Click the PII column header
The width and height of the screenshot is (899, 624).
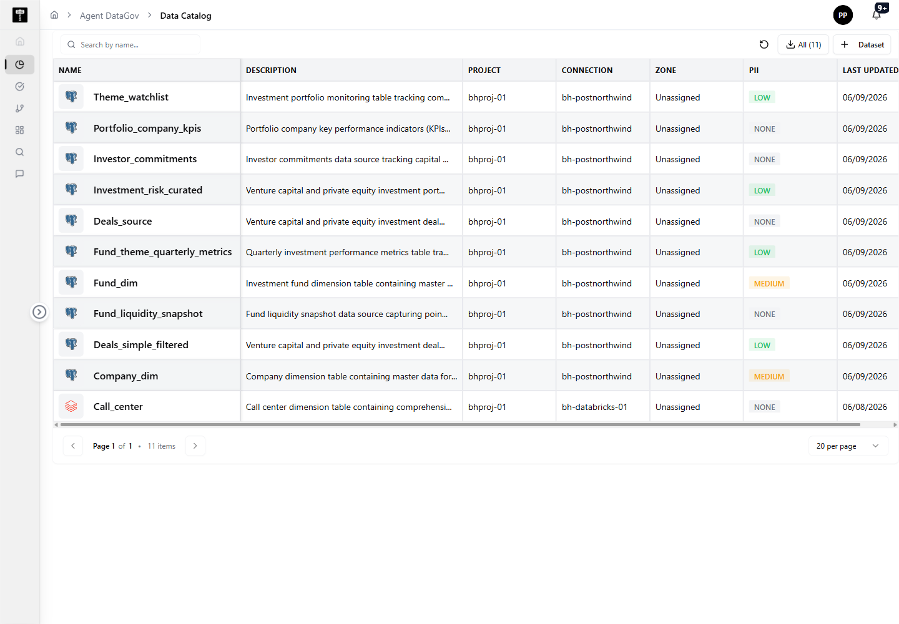tap(754, 71)
